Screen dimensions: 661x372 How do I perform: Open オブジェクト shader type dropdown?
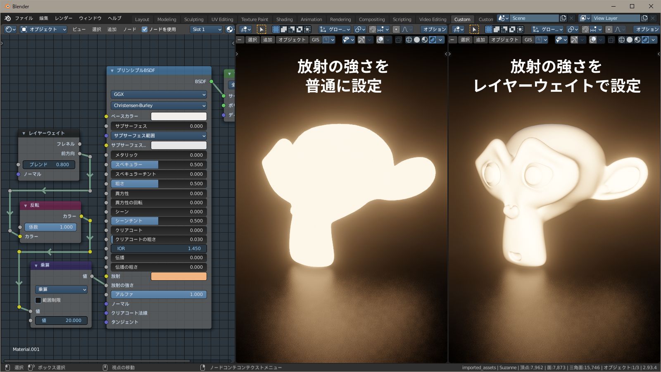pyautogui.click(x=43, y=29)
